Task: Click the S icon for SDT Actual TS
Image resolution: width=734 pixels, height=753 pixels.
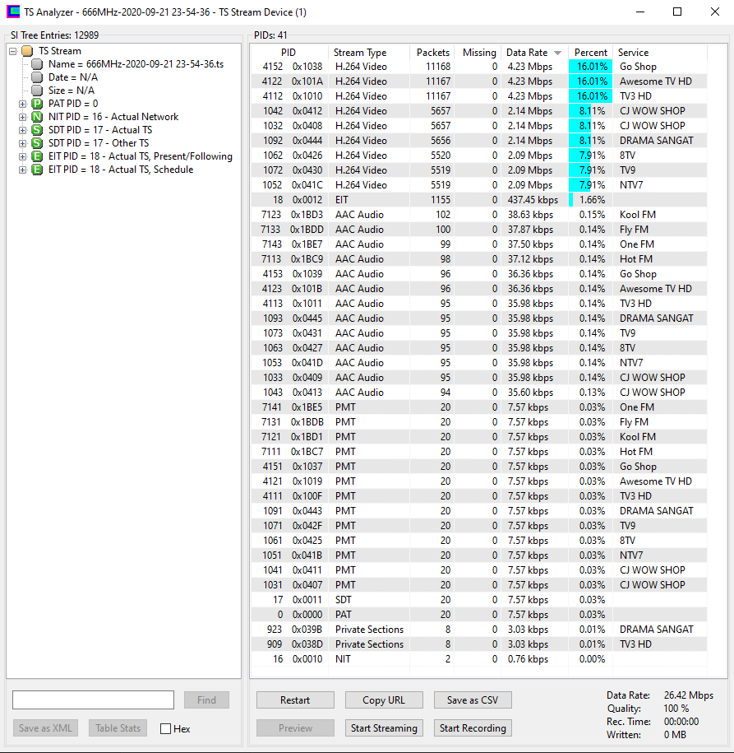Action: tap(37, 130)
